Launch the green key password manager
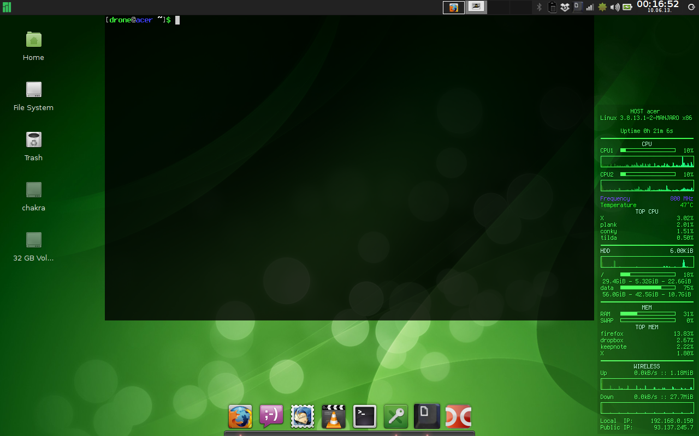699x436 pixels. tap(396, 417)
